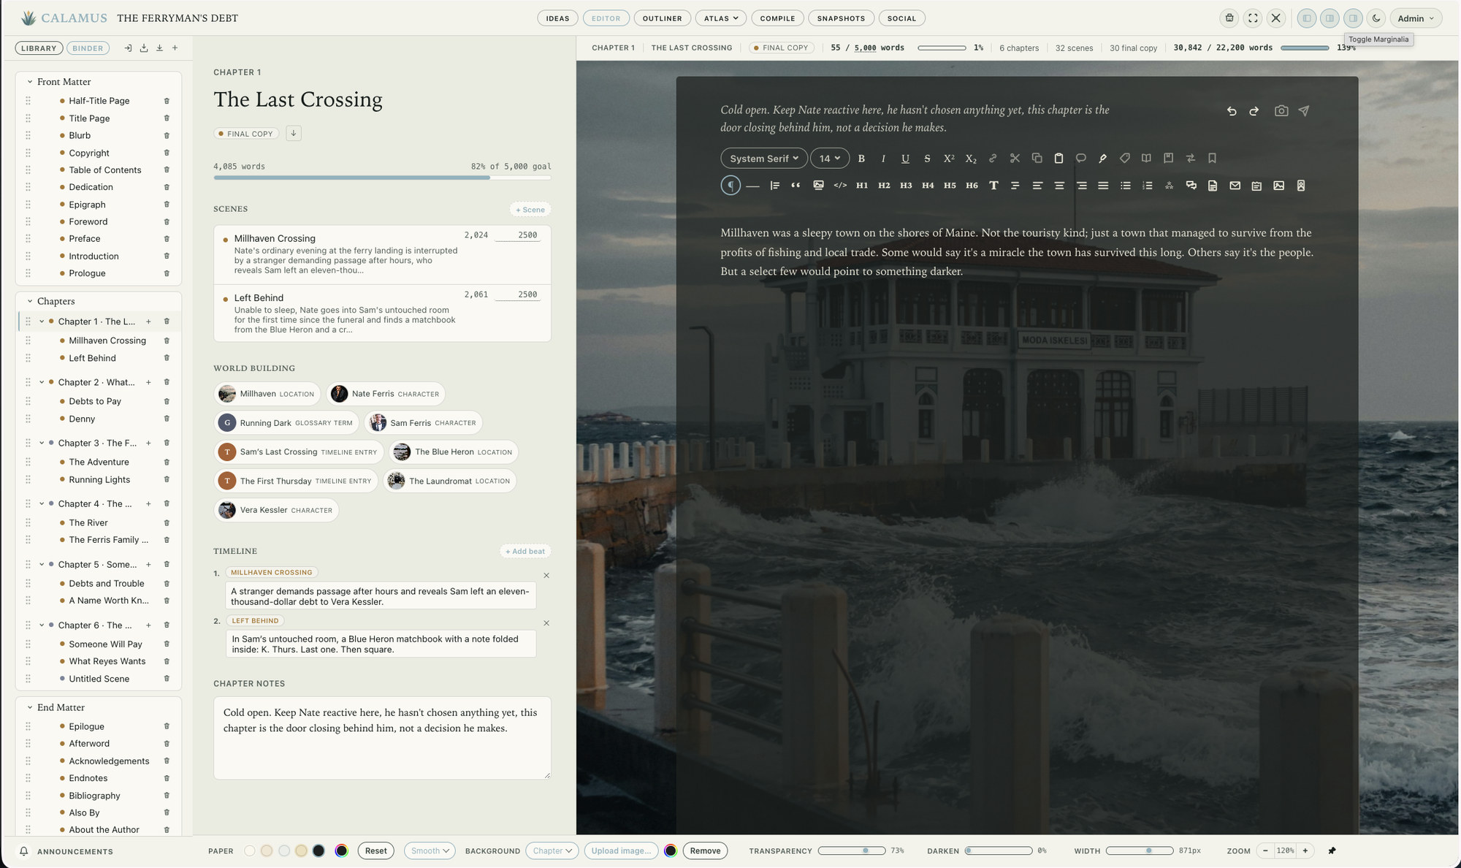
Task: Remove the background image
Action: pyautogui.click(x=705, y=851)
